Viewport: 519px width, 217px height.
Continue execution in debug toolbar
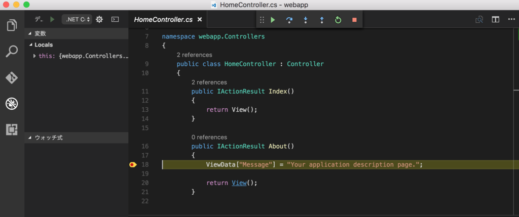point(273,20)
